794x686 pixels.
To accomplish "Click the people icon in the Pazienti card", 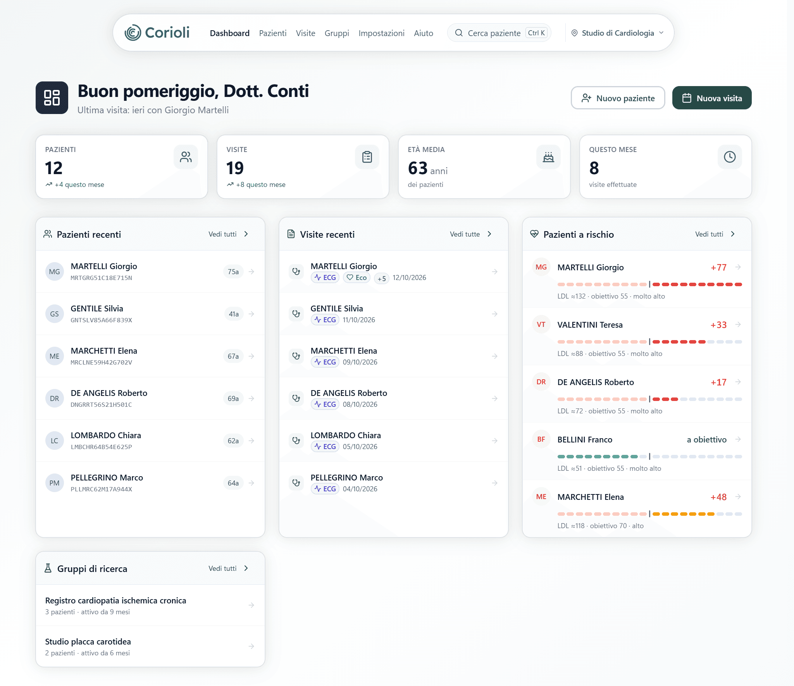I will pyautogui.click(x=186, y=157).
